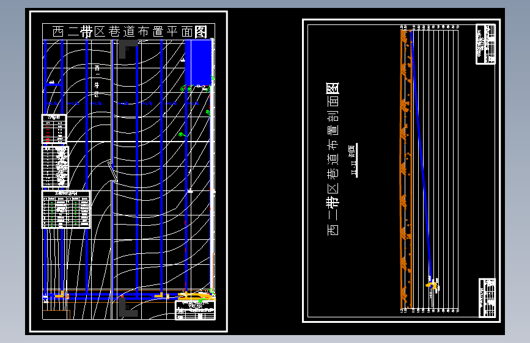Select the underlined II-II 剖面 label
Viewport: 530px width, 343px height.
click(x=353, y=160)
